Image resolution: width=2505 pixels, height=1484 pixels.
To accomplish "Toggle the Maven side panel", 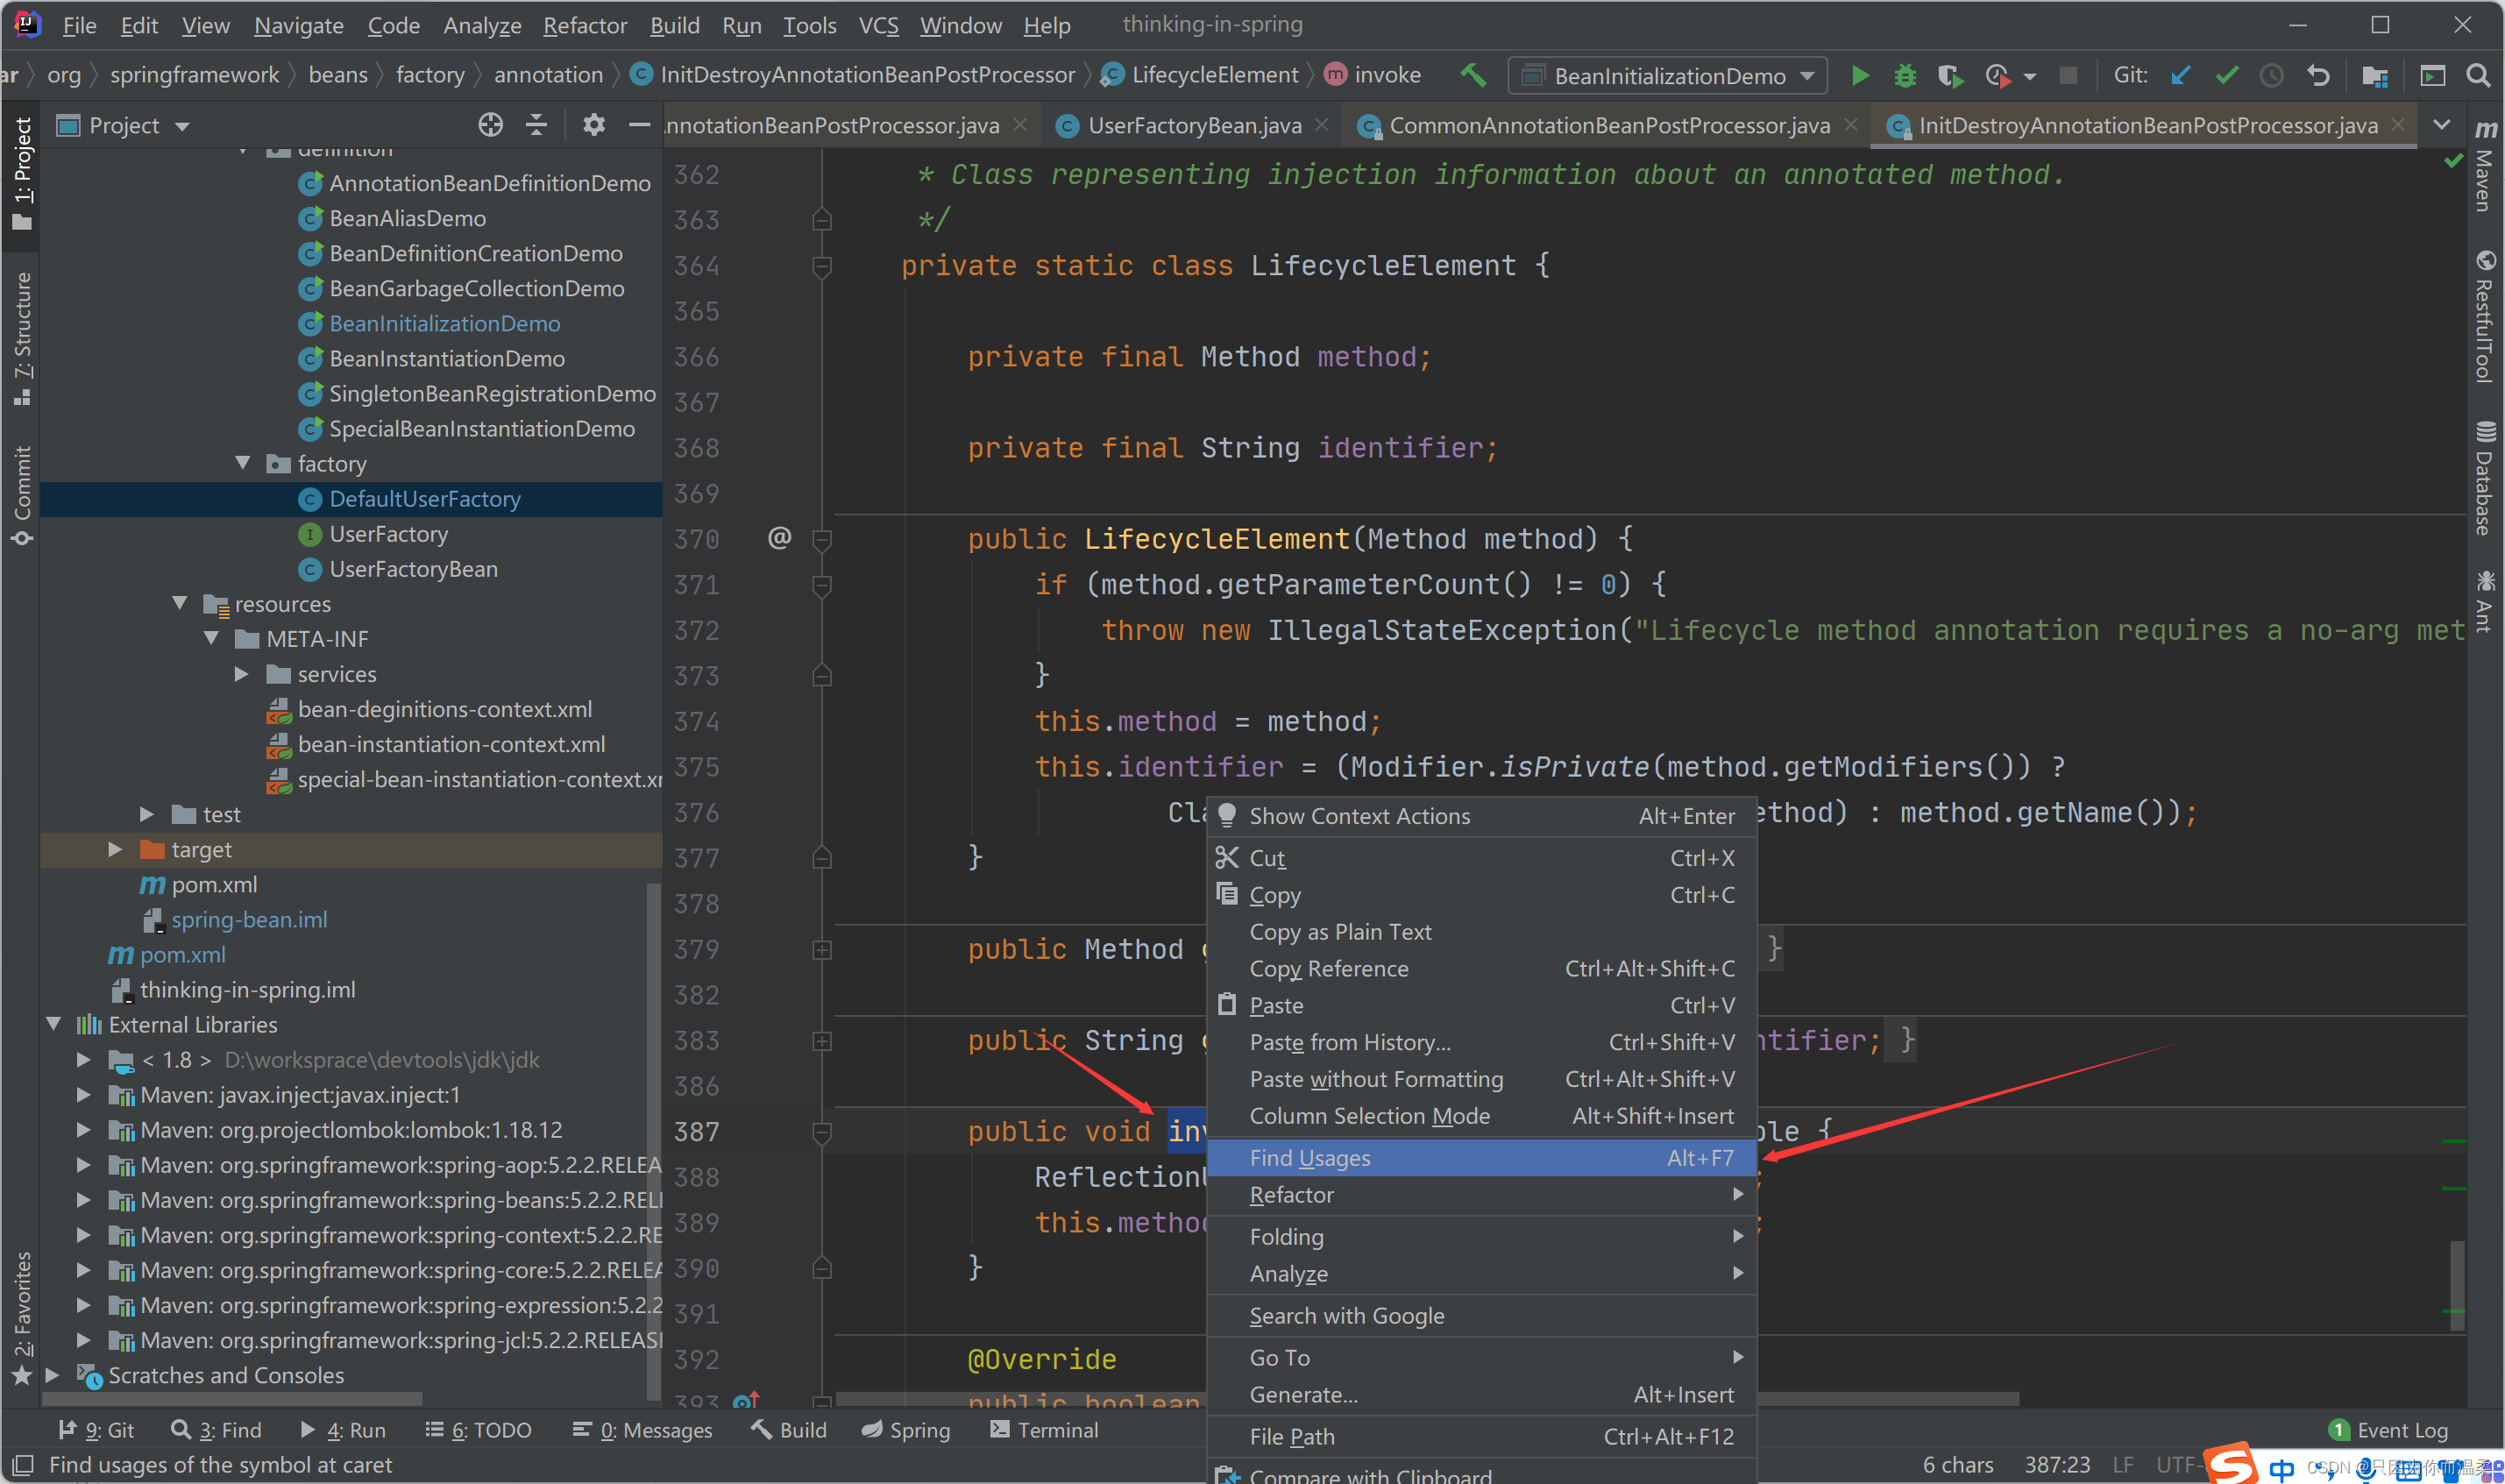I will (x=2484, y=170).
